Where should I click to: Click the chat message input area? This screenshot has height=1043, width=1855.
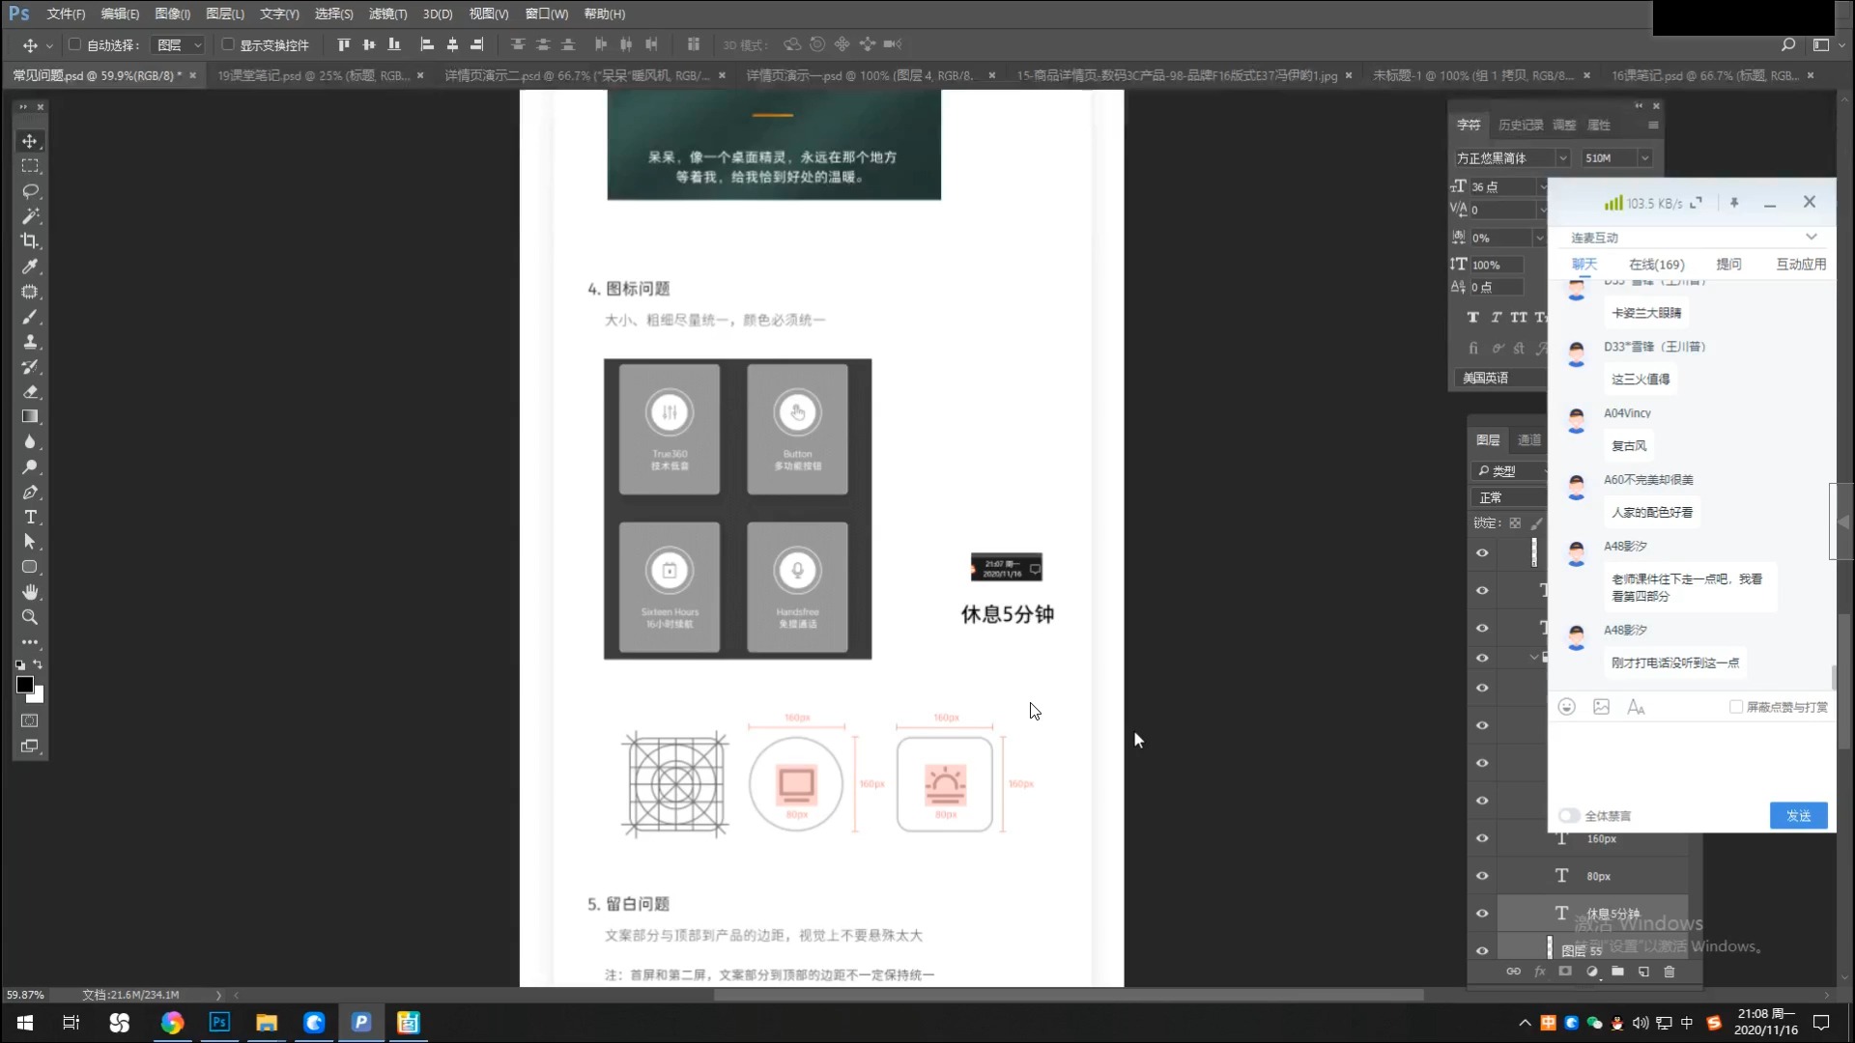pos(1691,761)
